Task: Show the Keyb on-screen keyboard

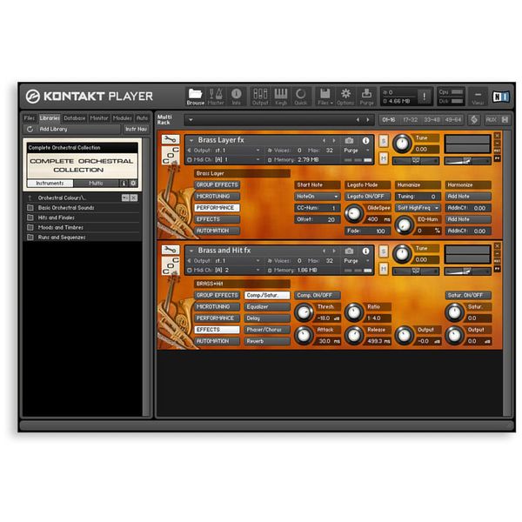Action: point(281,97)
